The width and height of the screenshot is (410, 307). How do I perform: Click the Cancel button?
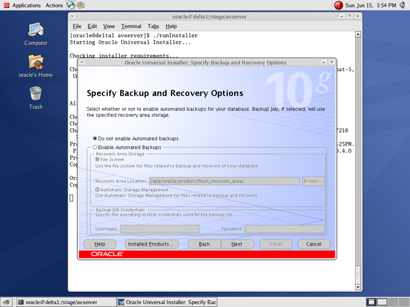(314, 244)
